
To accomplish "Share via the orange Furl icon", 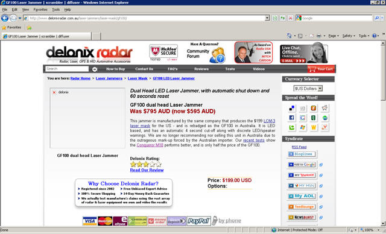I will [314, 108].
